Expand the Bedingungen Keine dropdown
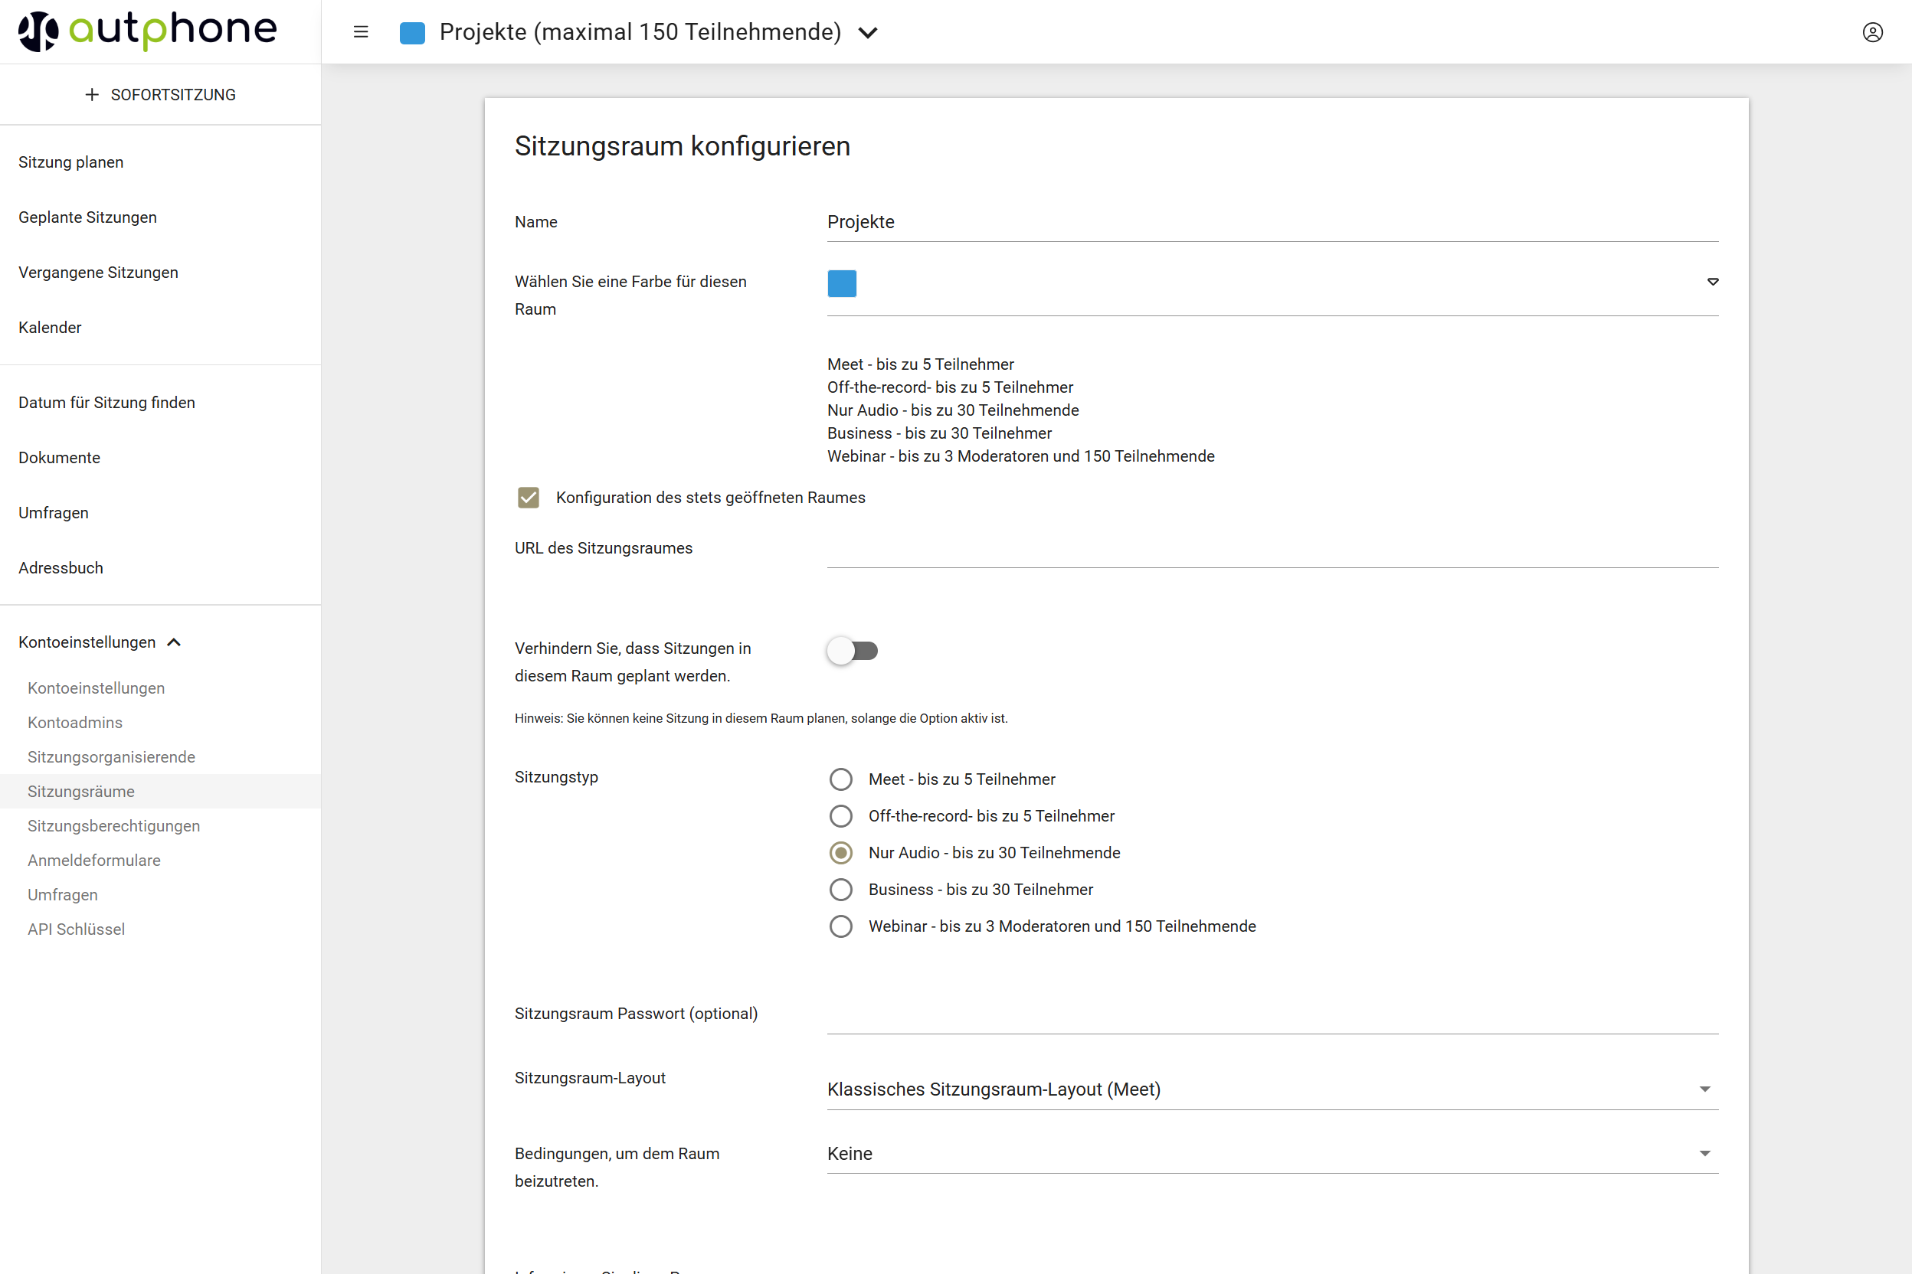Viewport: 1912px width, 1274px height. (x=1704, y=1154)
